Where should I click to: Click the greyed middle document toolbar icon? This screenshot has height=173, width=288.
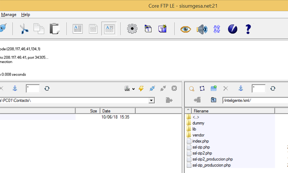[x=93, y=29]
